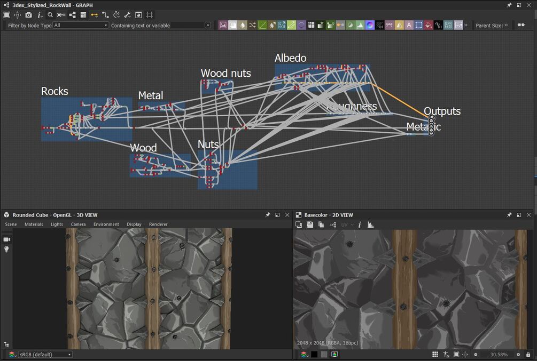Select the Rocks frame label in graph
The image size is (537, 361).
55,91
